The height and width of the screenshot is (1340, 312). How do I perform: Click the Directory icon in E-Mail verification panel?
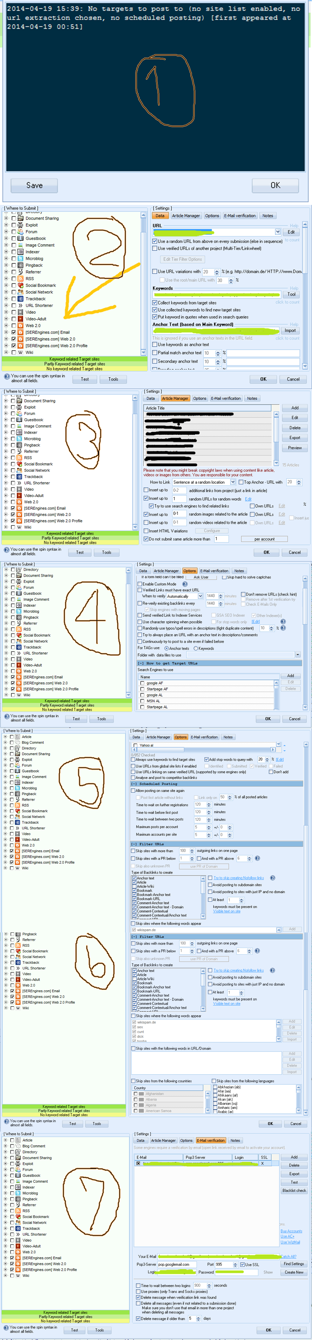pos(18,1152)
